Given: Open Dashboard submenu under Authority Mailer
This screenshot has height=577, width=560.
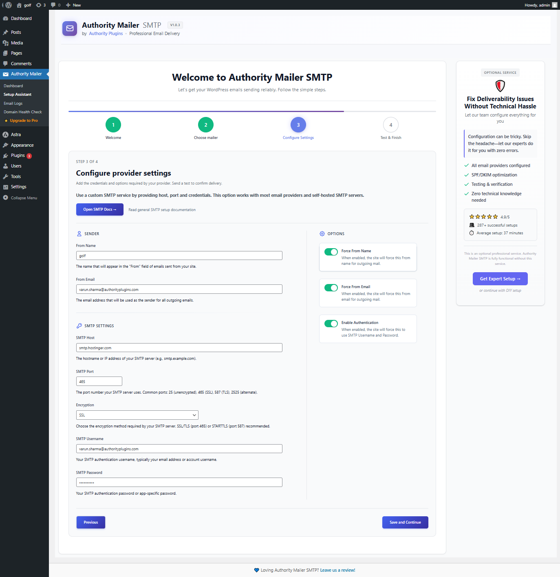Looking at the screenshot, I should 13,86.
